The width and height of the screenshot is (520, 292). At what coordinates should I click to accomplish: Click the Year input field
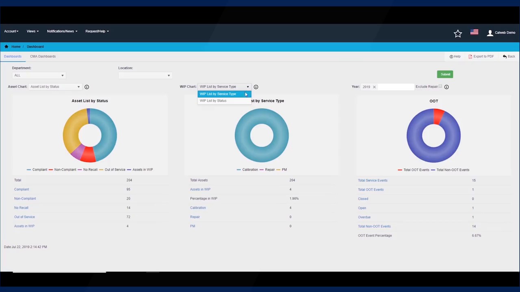point(394,87)
